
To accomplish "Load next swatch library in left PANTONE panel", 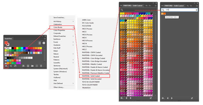I will (x=130, y=98).
